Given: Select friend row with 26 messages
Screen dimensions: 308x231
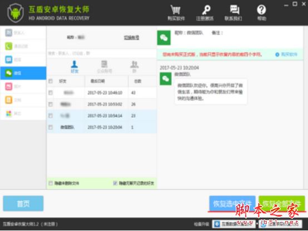Looking at the screenshot, I should [102, 104].
